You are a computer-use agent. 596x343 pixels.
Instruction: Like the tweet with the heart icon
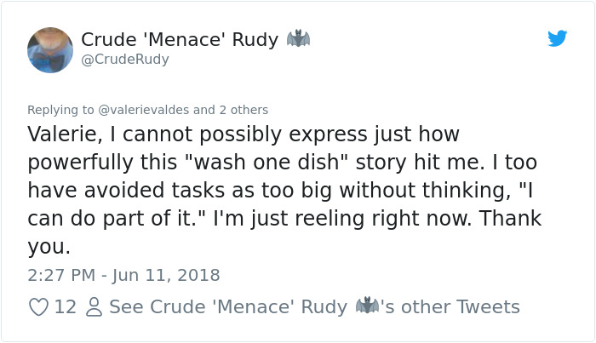point(39,306)
